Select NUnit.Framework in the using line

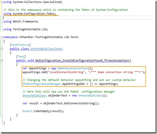click(x=25, y=21)
